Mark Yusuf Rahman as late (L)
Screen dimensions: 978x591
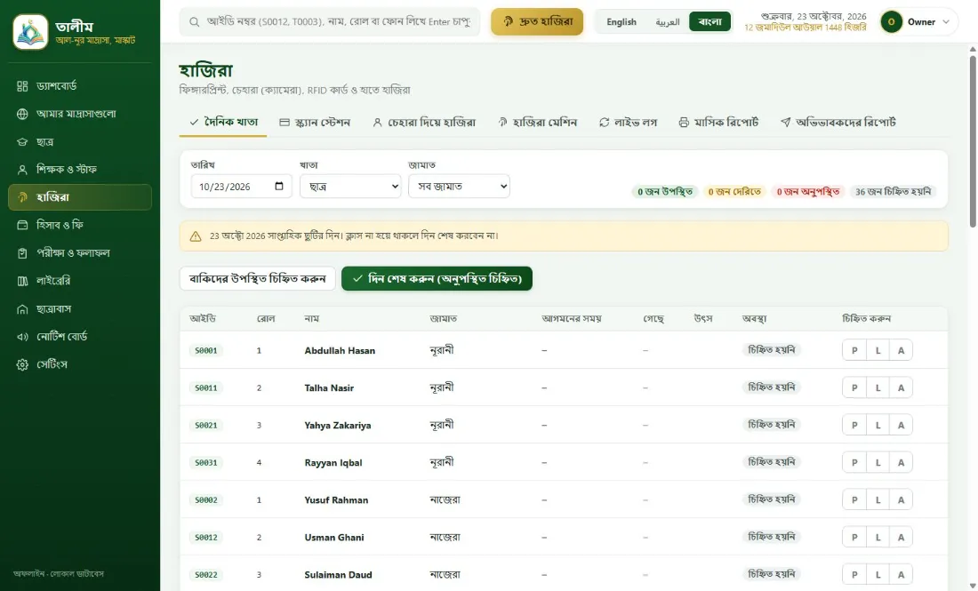878,500
